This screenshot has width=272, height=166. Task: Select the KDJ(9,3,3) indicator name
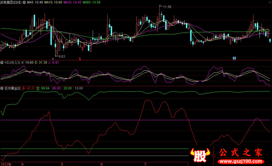coord(12,62)
